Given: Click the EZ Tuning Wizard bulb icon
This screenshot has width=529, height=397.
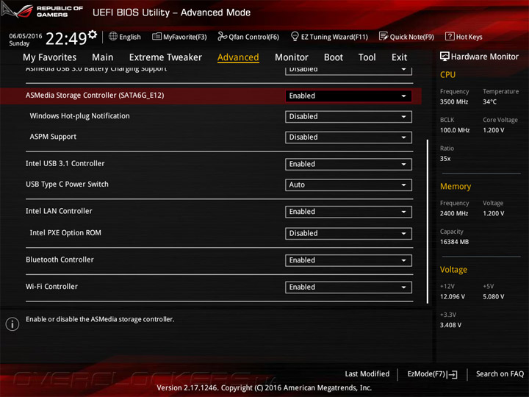Looking at the screenshot, I should coord(295,36).
